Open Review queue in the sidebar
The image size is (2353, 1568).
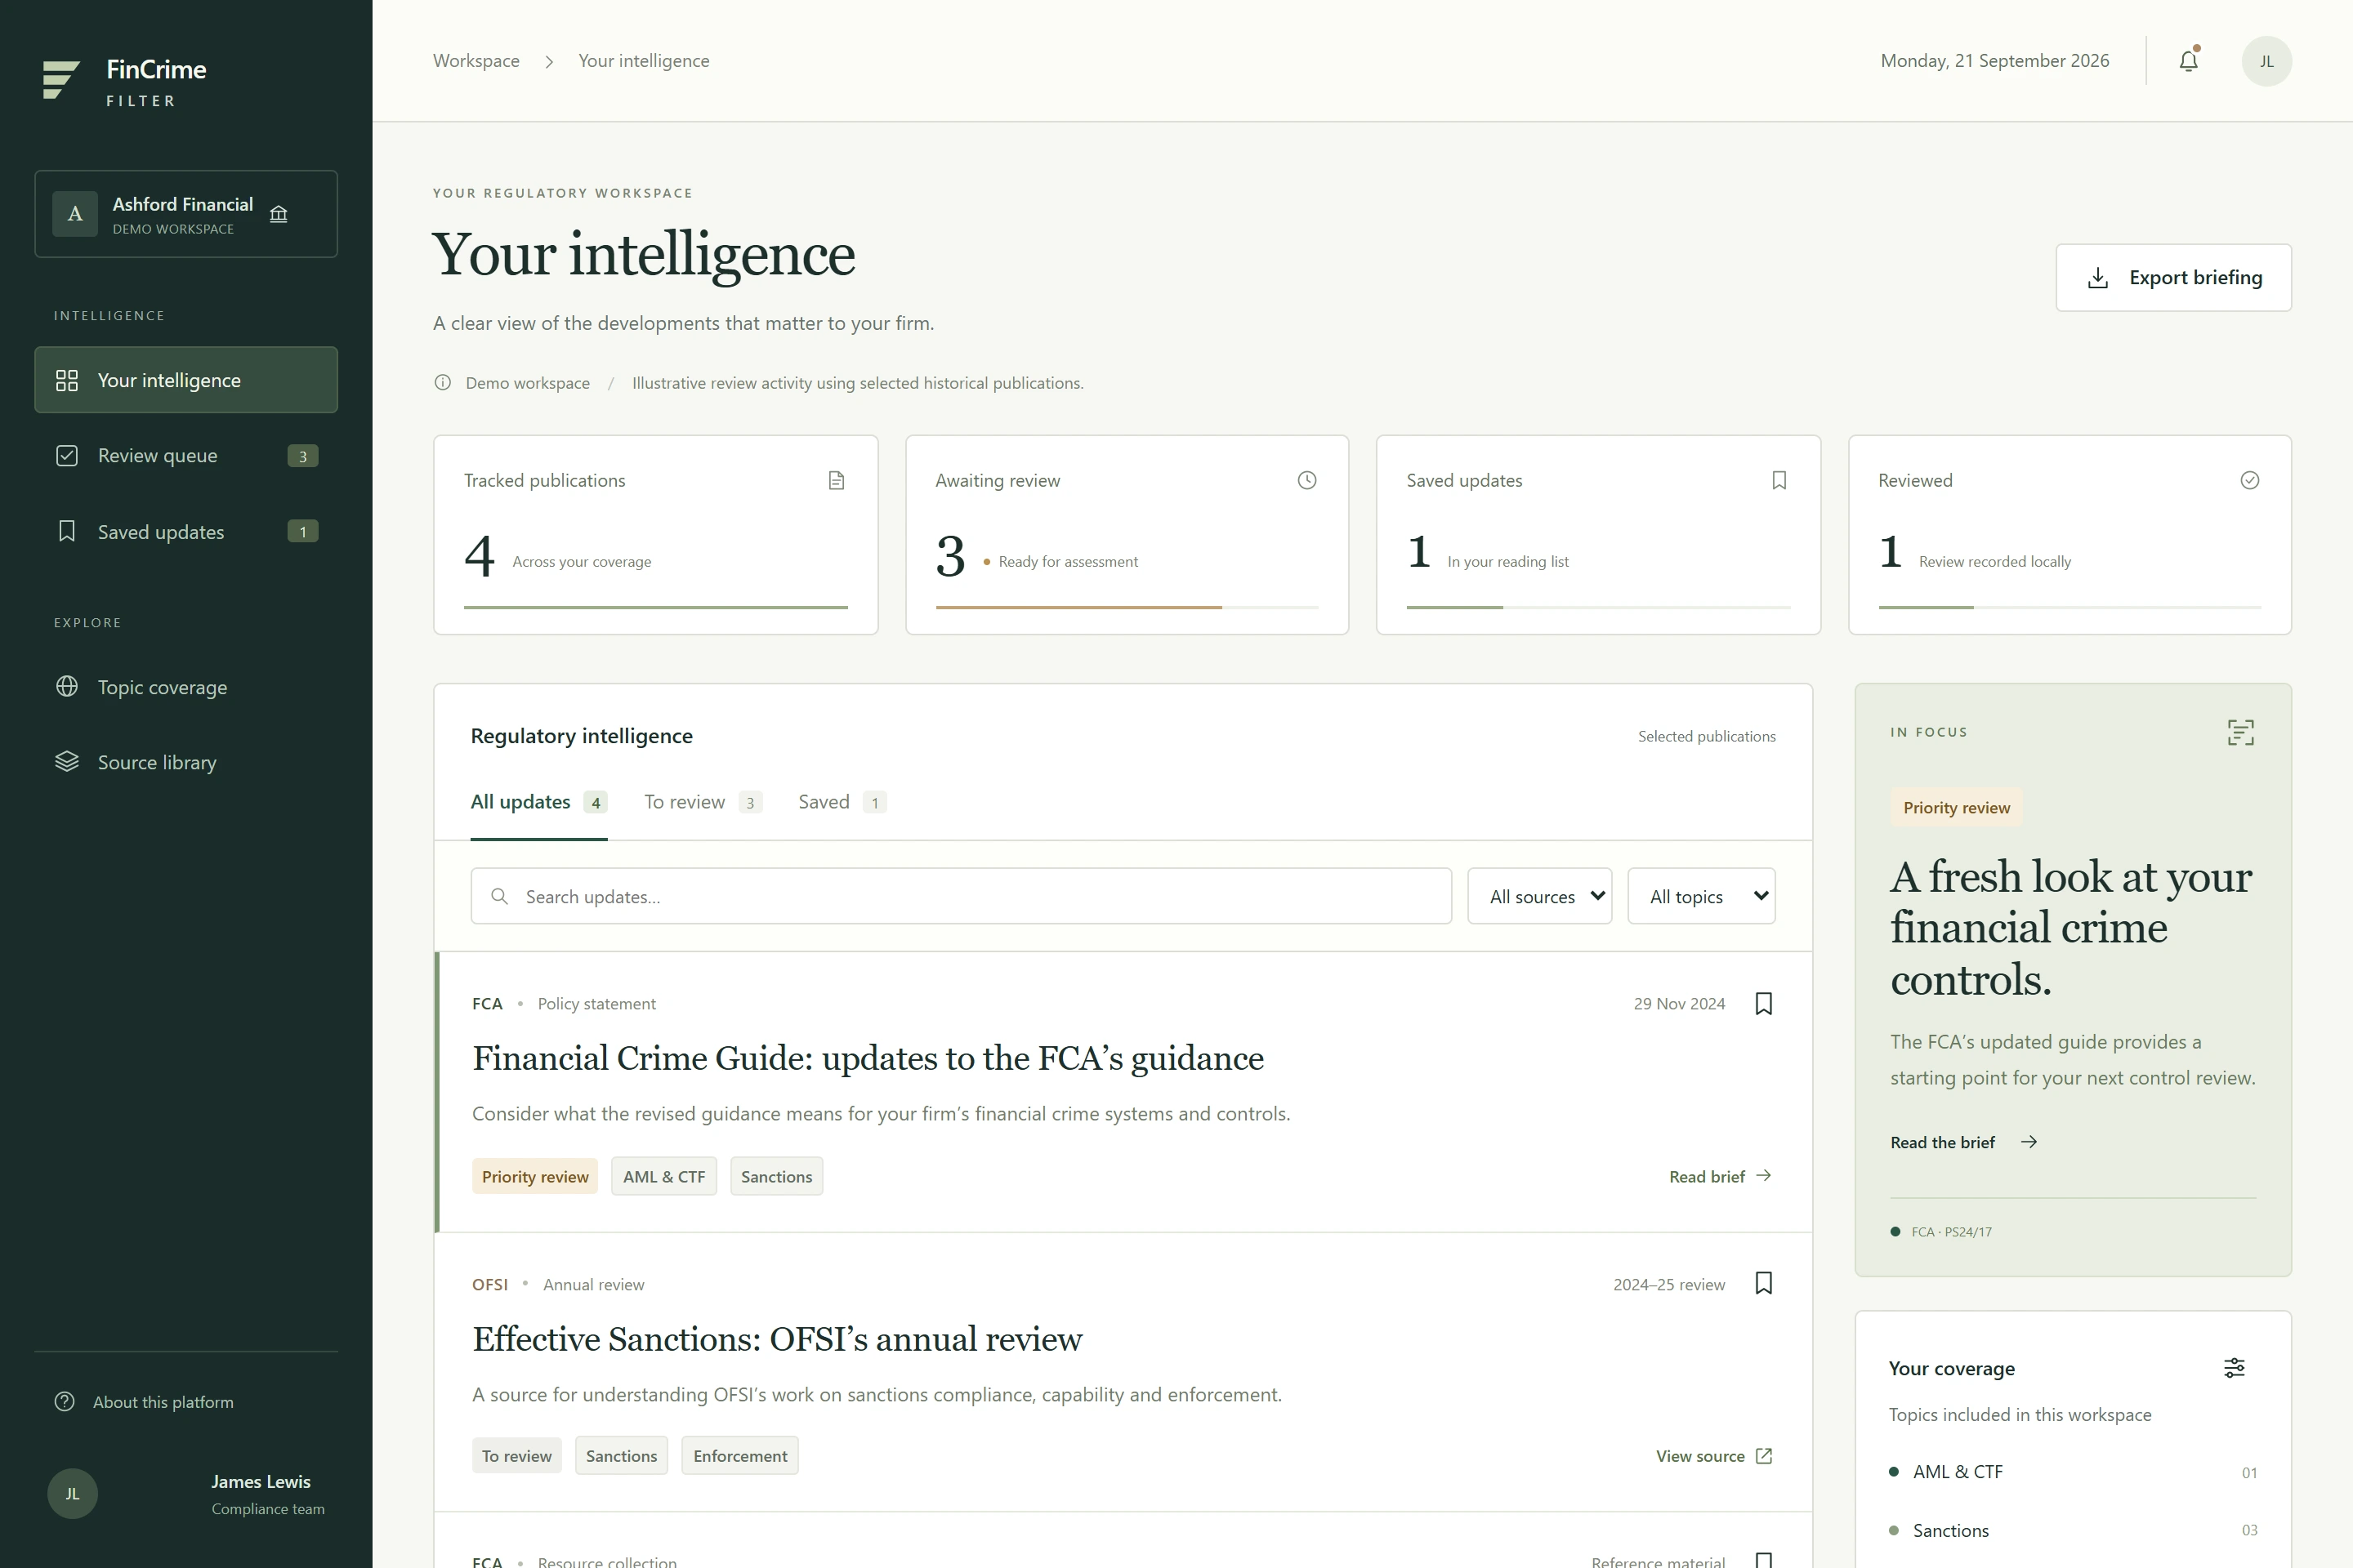[x=186, y=456]
